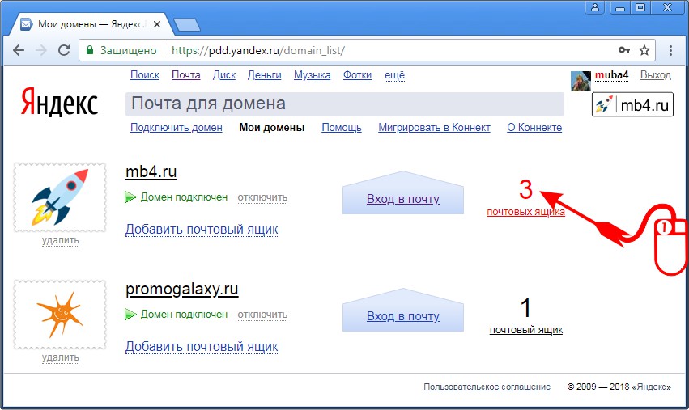Click the saved password key icon
This screenshot has height=410, width=689.
(624, 50)
